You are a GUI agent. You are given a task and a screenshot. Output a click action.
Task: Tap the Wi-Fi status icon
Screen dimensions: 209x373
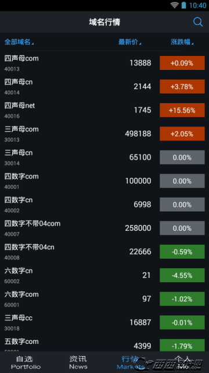click(174, 5)
